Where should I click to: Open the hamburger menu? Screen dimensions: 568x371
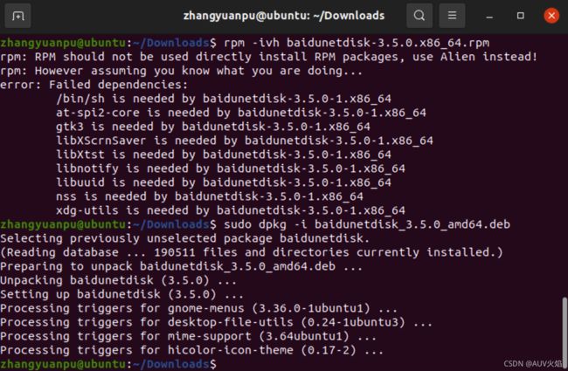coord(452,16)
